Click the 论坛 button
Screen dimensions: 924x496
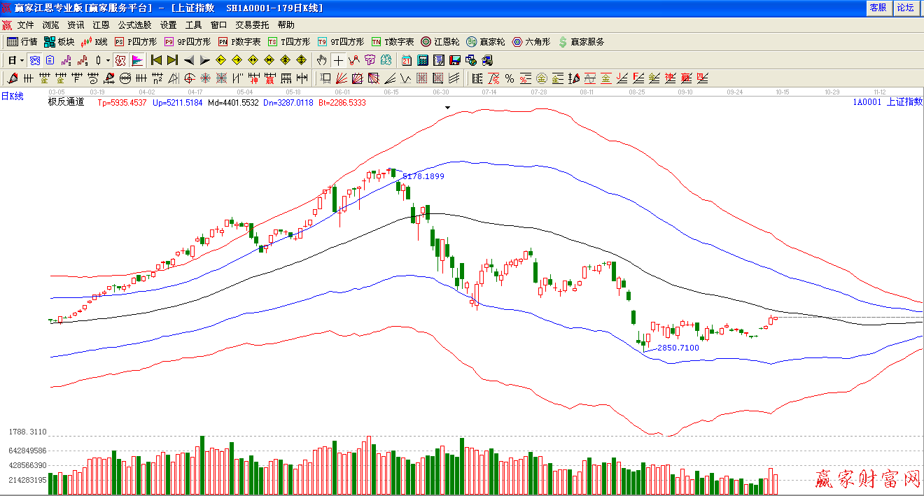[906, 8]
